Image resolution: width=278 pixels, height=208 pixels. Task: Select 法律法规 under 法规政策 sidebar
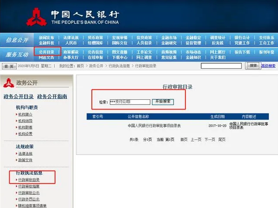click(x=25, y=153)
